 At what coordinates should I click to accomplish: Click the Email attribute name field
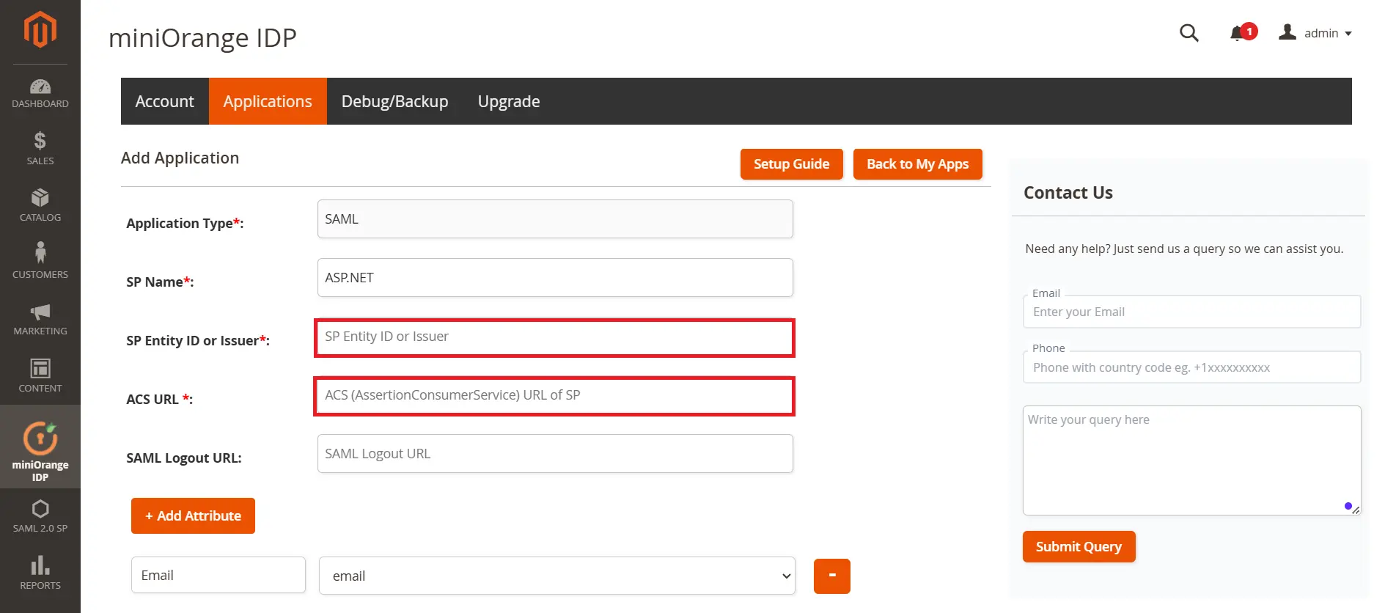(218, 575)
